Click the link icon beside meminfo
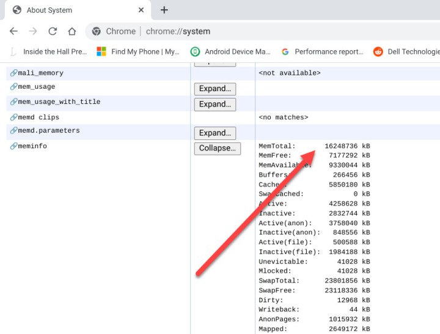The image size is (440, 334). (x=13, y=146)
